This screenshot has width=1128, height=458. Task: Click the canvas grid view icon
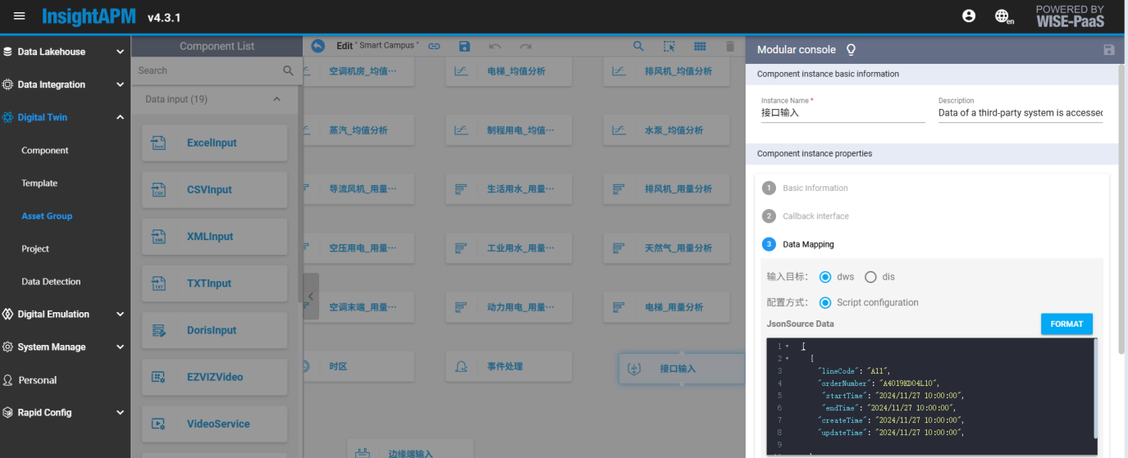click(x=700, y=47)
